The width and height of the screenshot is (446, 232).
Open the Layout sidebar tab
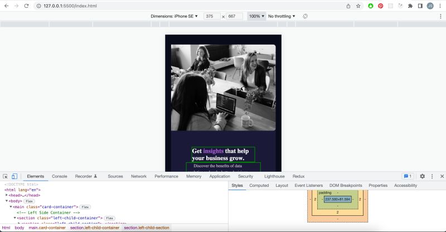point(282,185)
